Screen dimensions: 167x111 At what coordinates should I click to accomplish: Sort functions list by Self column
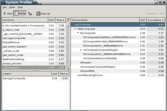pos(52,20)
